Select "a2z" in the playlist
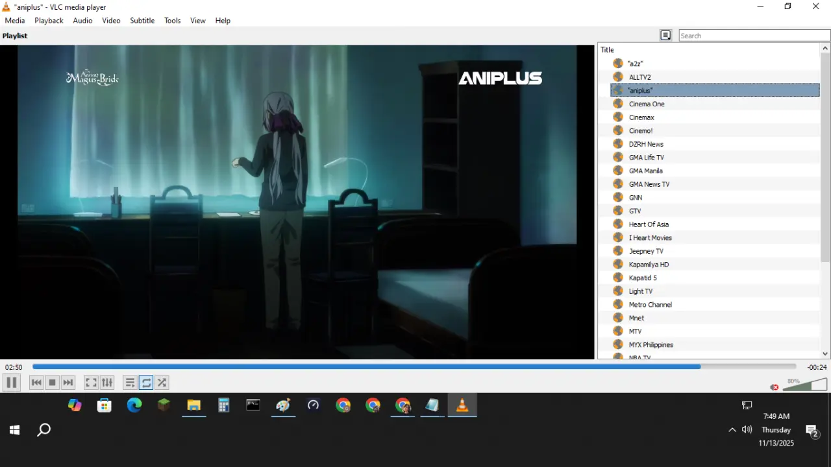Screen dimensions: 831x467 715,64
